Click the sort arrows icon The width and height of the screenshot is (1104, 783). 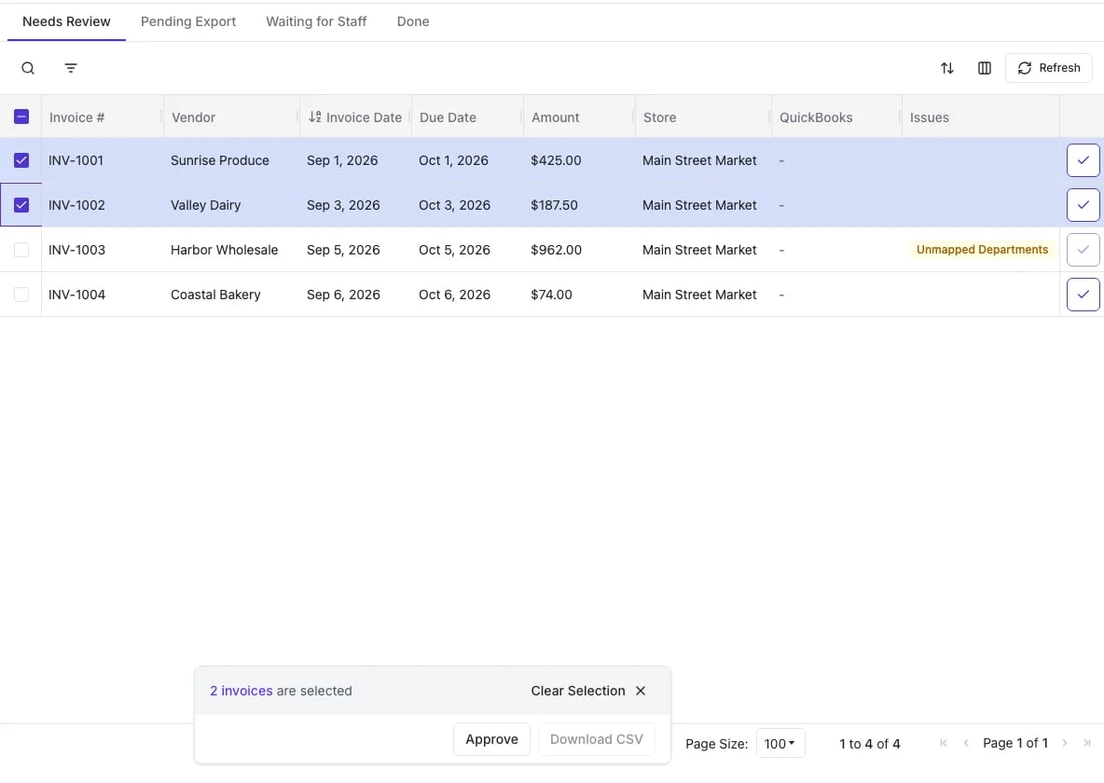[947, 68]
